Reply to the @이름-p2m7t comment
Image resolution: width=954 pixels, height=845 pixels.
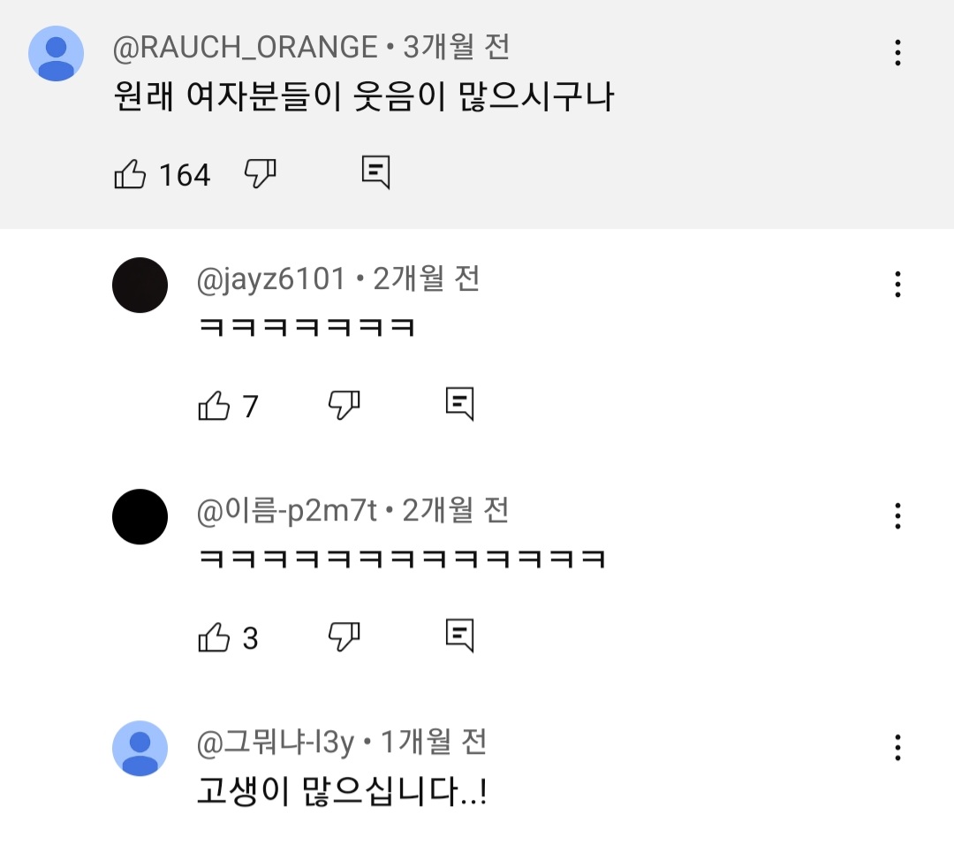coord(459,635)
